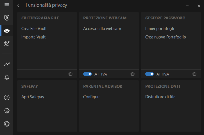Click Crea File Vault link
Screen dimensions: 204x135
(34, 29)
